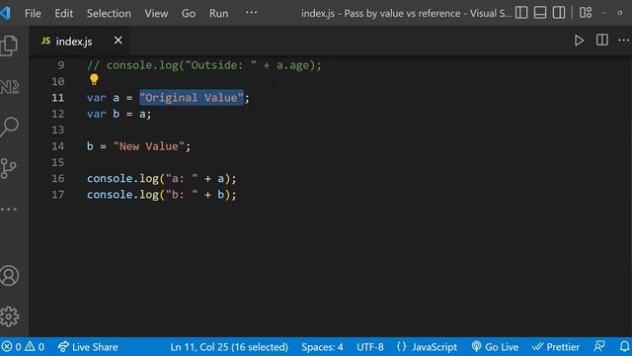This screenshot has width=632, height=356.
Task: Open the notifications bell
Action: [x=624, y=346]
